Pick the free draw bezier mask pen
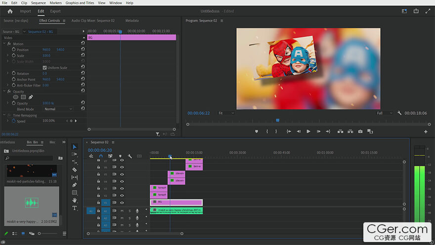435x245 pixels. [31, 97]
